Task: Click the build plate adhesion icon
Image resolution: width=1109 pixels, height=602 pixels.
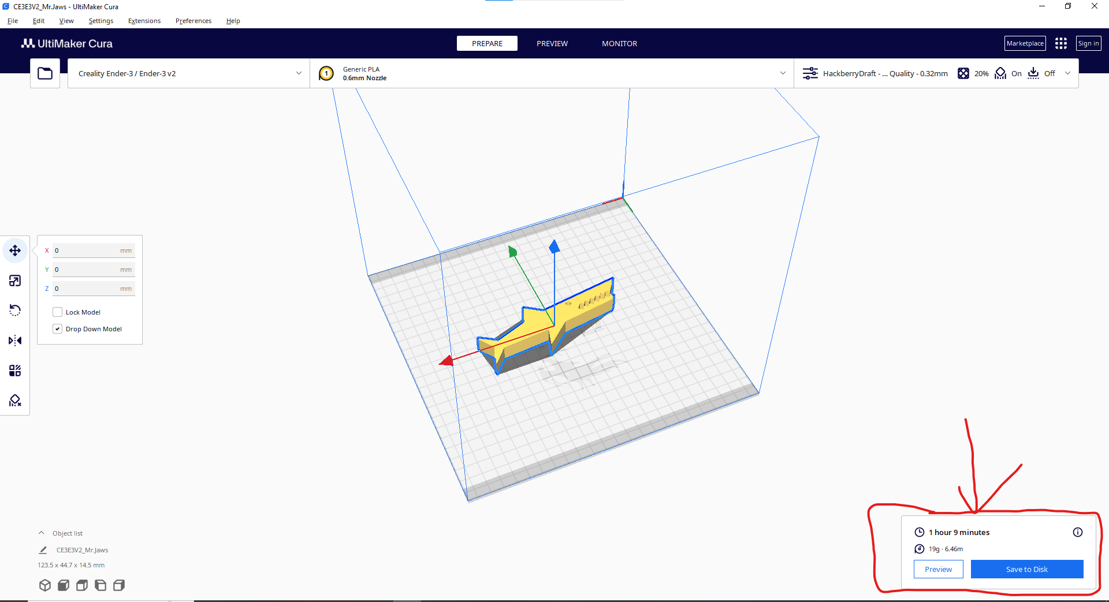Action: click(1033, 73)
